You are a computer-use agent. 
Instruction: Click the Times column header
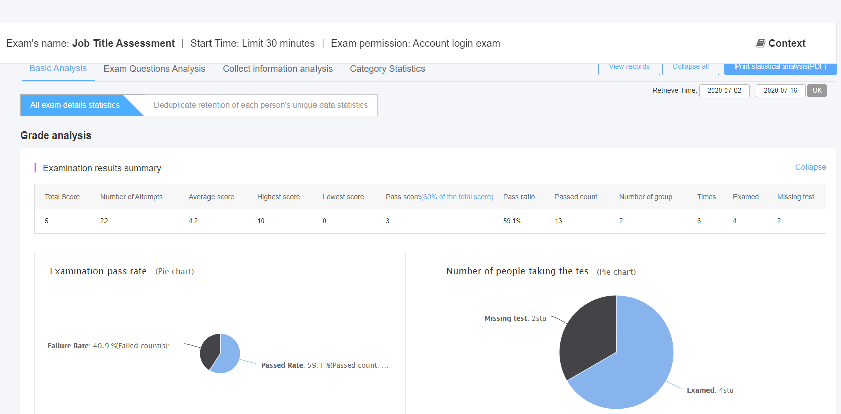pos(706,197)
